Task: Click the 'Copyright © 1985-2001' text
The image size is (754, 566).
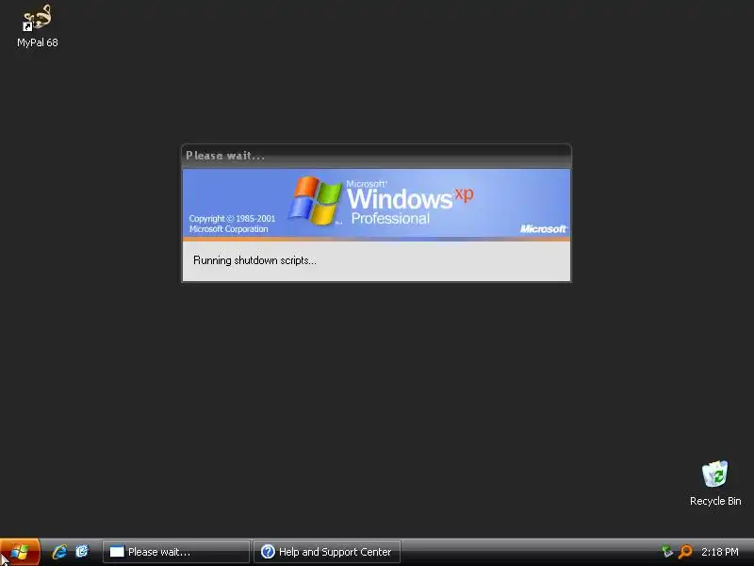Action: (232, 219)
